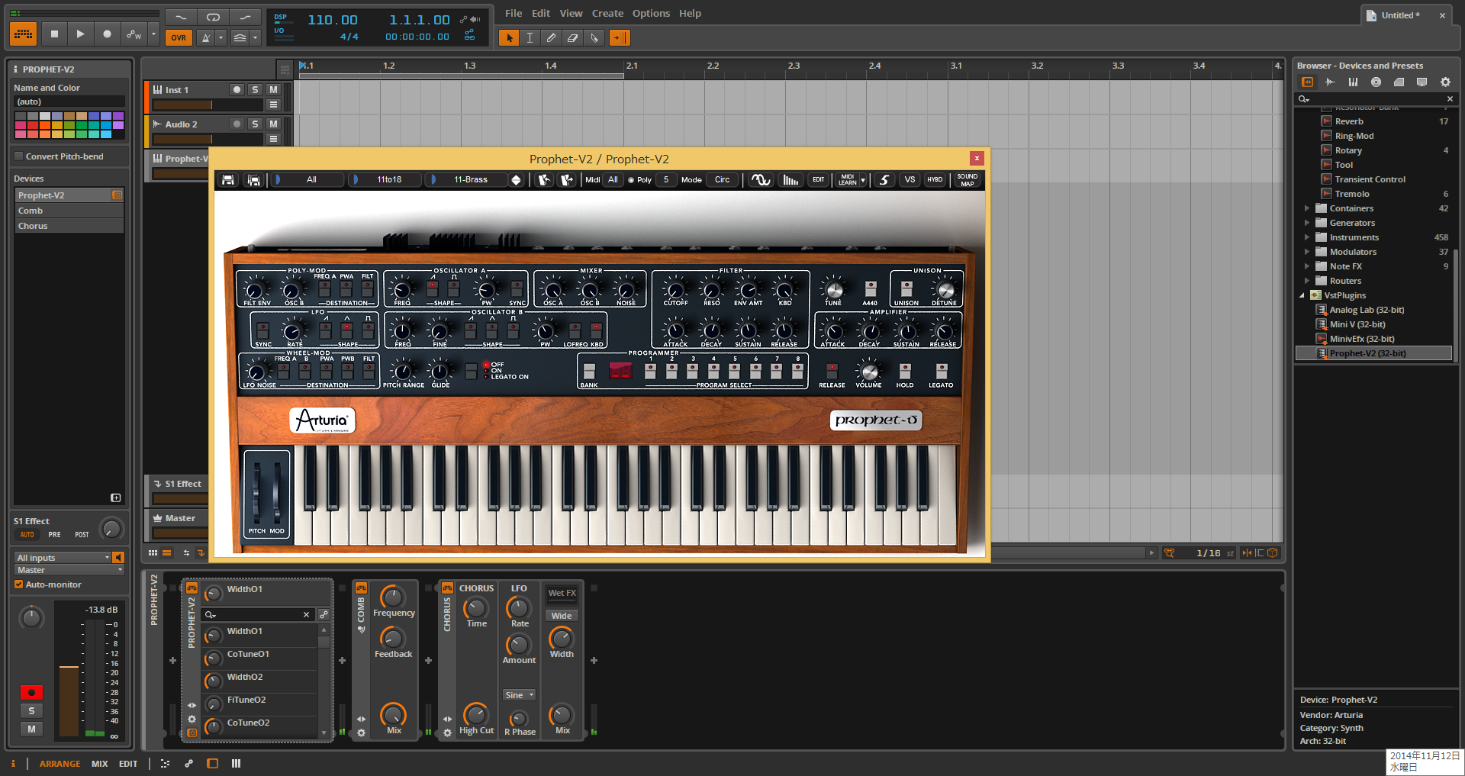Image resolution: width=1465 pixels, height=776 pixels.
Task: Click the HYBD button in Prophet-V2
Action: coord(935,180)
